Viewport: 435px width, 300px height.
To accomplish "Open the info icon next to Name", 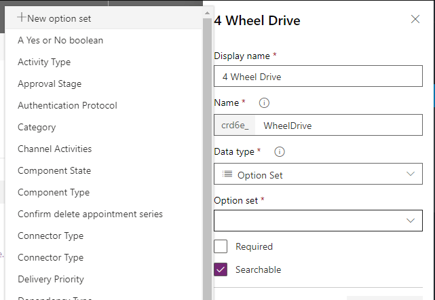I will [x=264, y=103].
